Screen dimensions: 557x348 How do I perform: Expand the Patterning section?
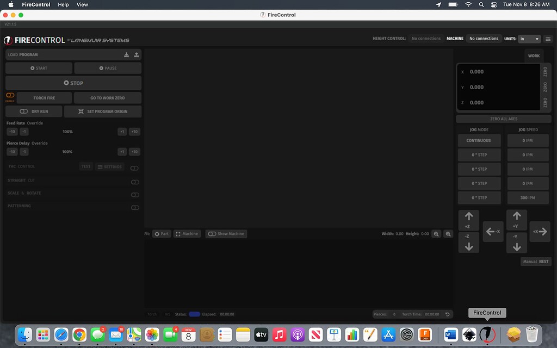tap(135, 208)
